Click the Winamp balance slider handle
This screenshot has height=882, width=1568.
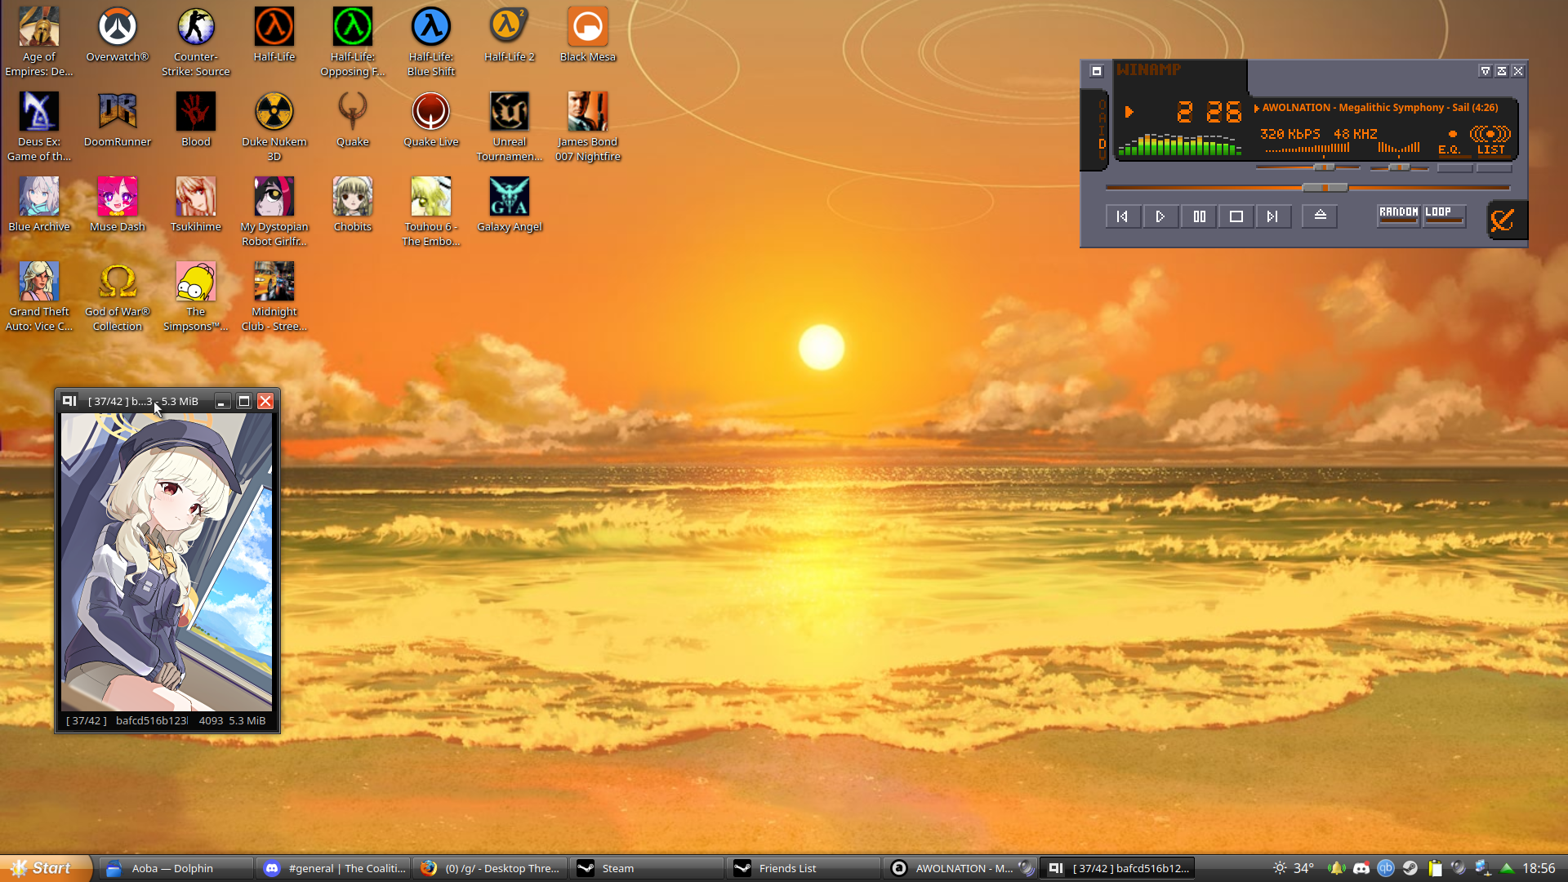[1400, 167]
